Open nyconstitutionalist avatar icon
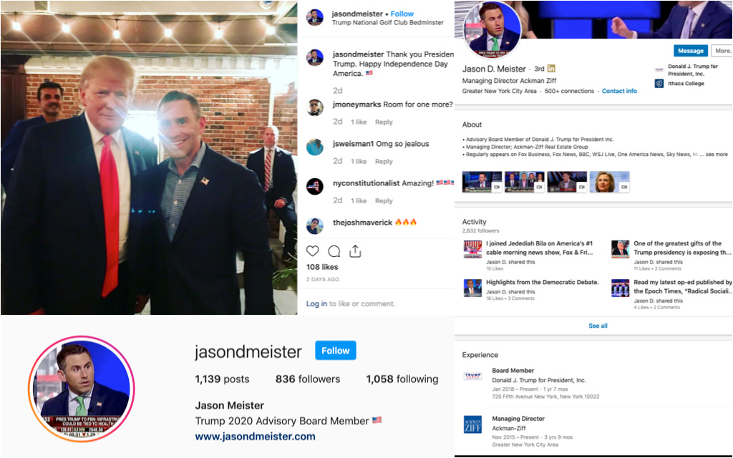Screen dimensions: 733x458 [x=315, y=187]
